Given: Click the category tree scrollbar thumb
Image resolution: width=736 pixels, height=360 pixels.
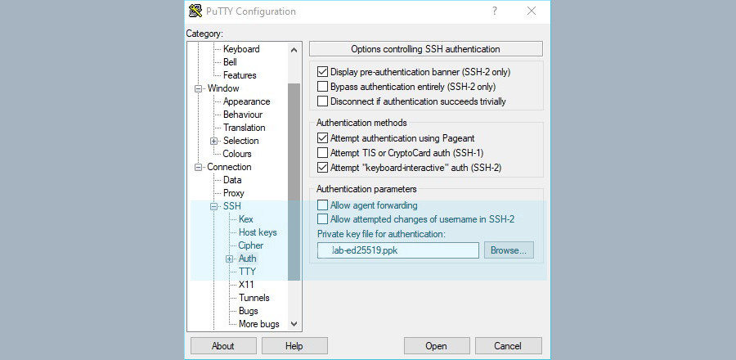Looking at the screenshot, I should click(x=294, y=182).
